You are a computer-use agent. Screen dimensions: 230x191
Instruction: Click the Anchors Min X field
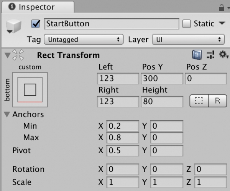click(123, 126)
